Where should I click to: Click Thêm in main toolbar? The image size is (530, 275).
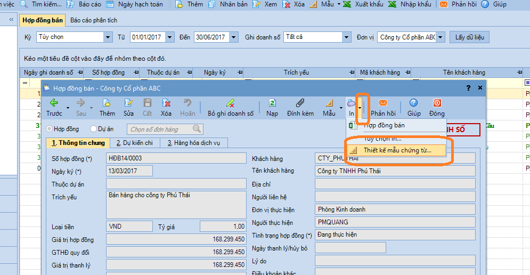pyautogui.click(x=189, y=4)
